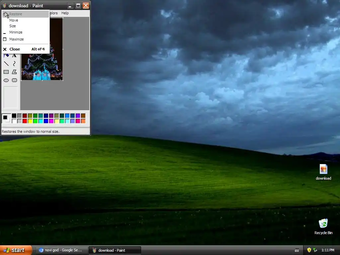Click the 1:11 PM taskbar clock
This screenshot has height=255, width=340.
328,250
